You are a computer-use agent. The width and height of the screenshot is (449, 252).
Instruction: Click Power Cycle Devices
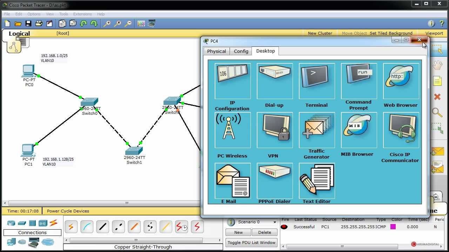[x=68, y=211]
